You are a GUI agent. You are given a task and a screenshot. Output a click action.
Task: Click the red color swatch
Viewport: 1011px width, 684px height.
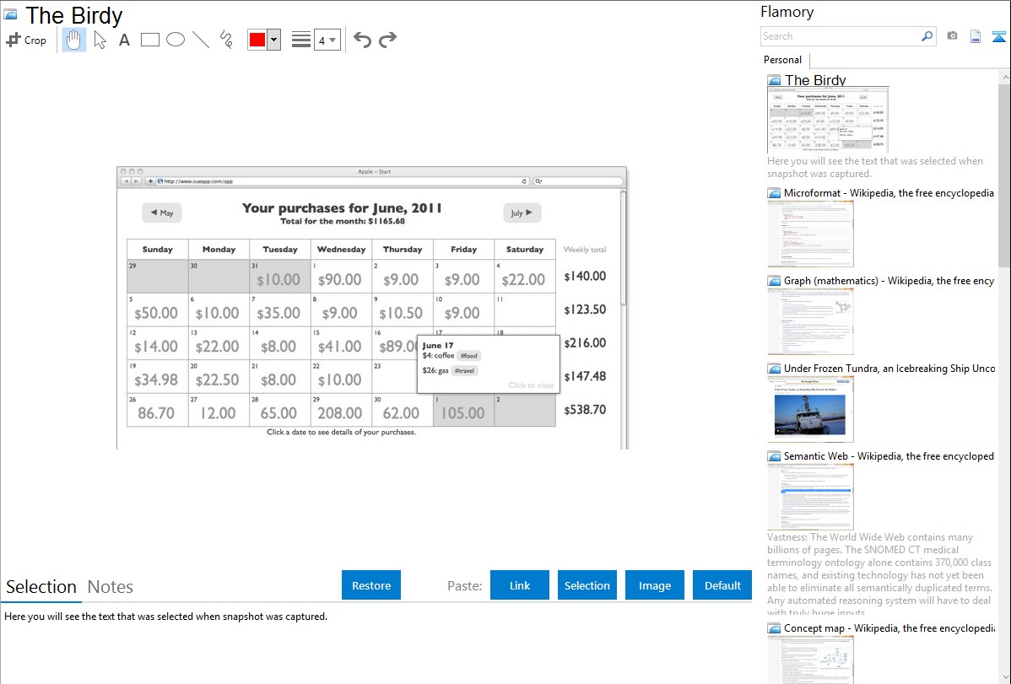coord(257,40)
